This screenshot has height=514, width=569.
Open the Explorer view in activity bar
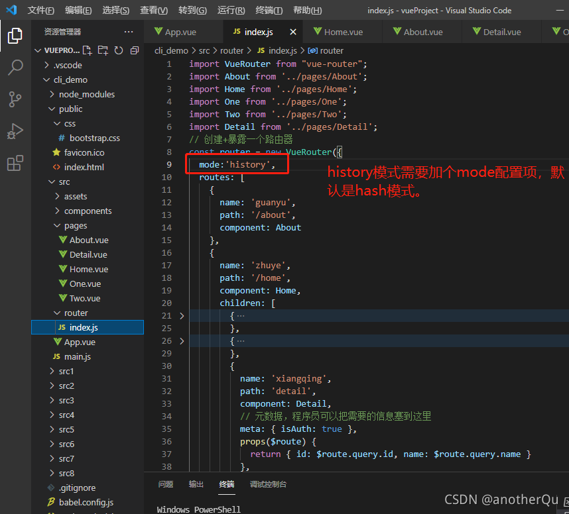(x=15, y=36)
